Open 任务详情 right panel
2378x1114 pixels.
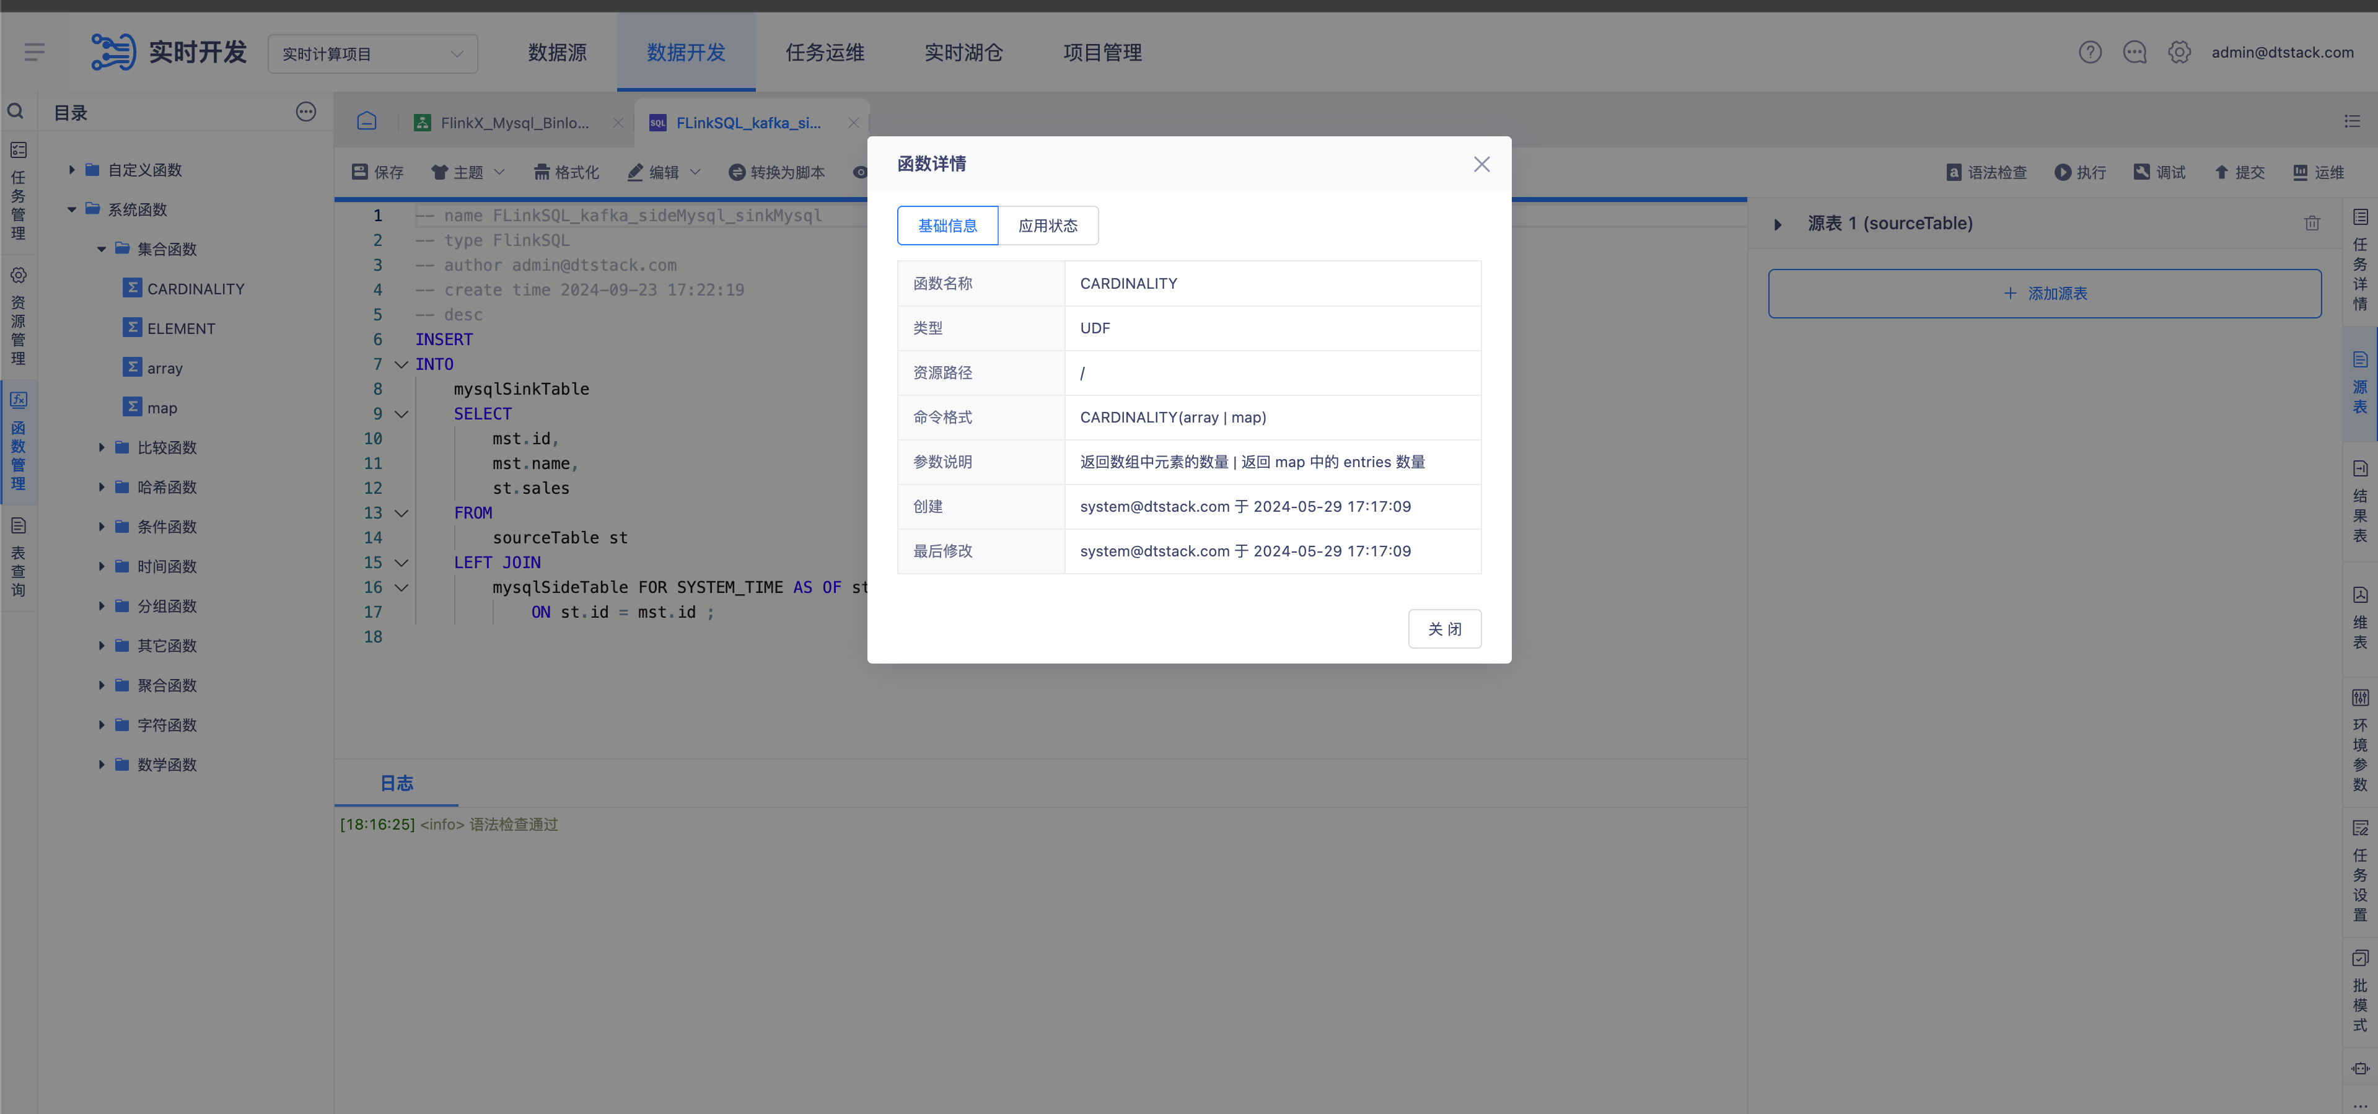[2359, 260]
